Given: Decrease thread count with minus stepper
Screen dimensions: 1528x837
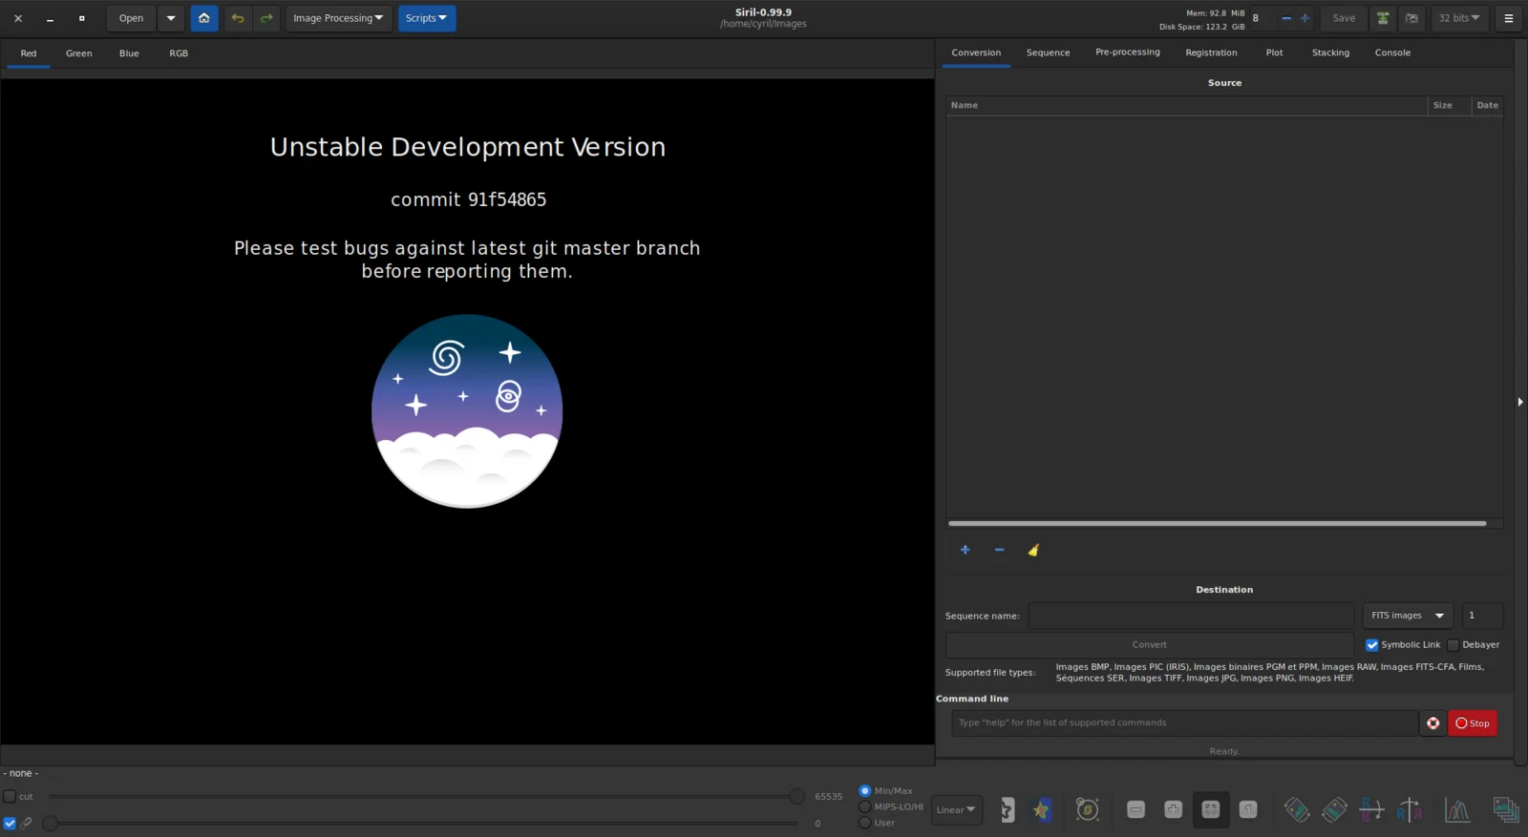Looking at the screenshot, I should point(1286,18).
